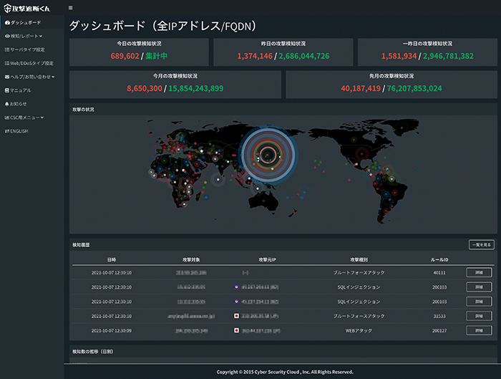Click the flag icon in first SQLインジェクション row
This screenshot has height=379, width=501.
tap(236, 287)
